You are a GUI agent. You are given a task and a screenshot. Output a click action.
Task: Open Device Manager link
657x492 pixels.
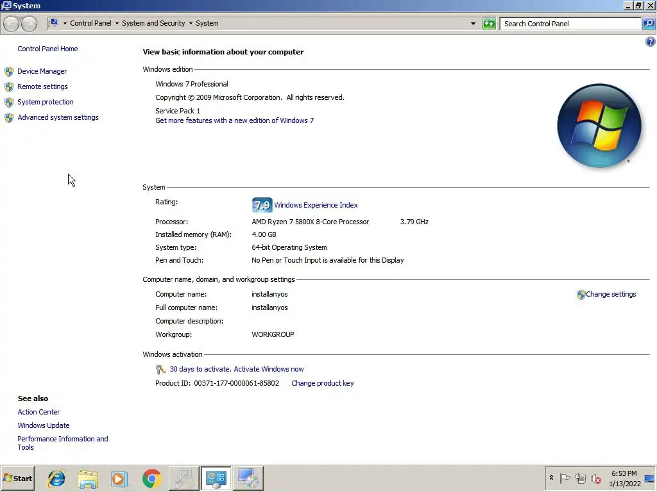[42, 71]
